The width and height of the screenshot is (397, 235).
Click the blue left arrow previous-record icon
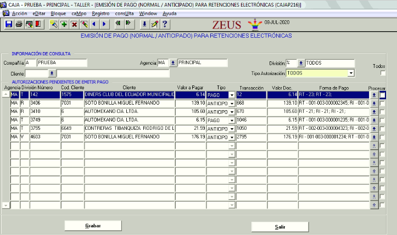tap(94, 24)
